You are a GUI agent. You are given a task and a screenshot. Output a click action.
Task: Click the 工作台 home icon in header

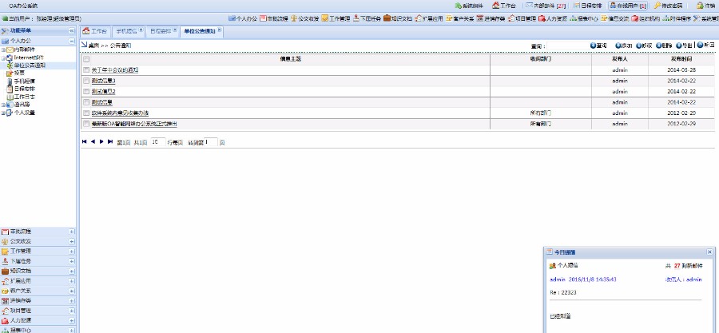coord(495,6)
